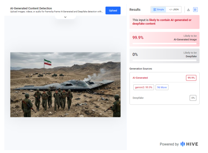Select the gemini3: 99.9% source tag
This screenshot has width=208, height=153.
pyautogui.click(x=144, y=87)
